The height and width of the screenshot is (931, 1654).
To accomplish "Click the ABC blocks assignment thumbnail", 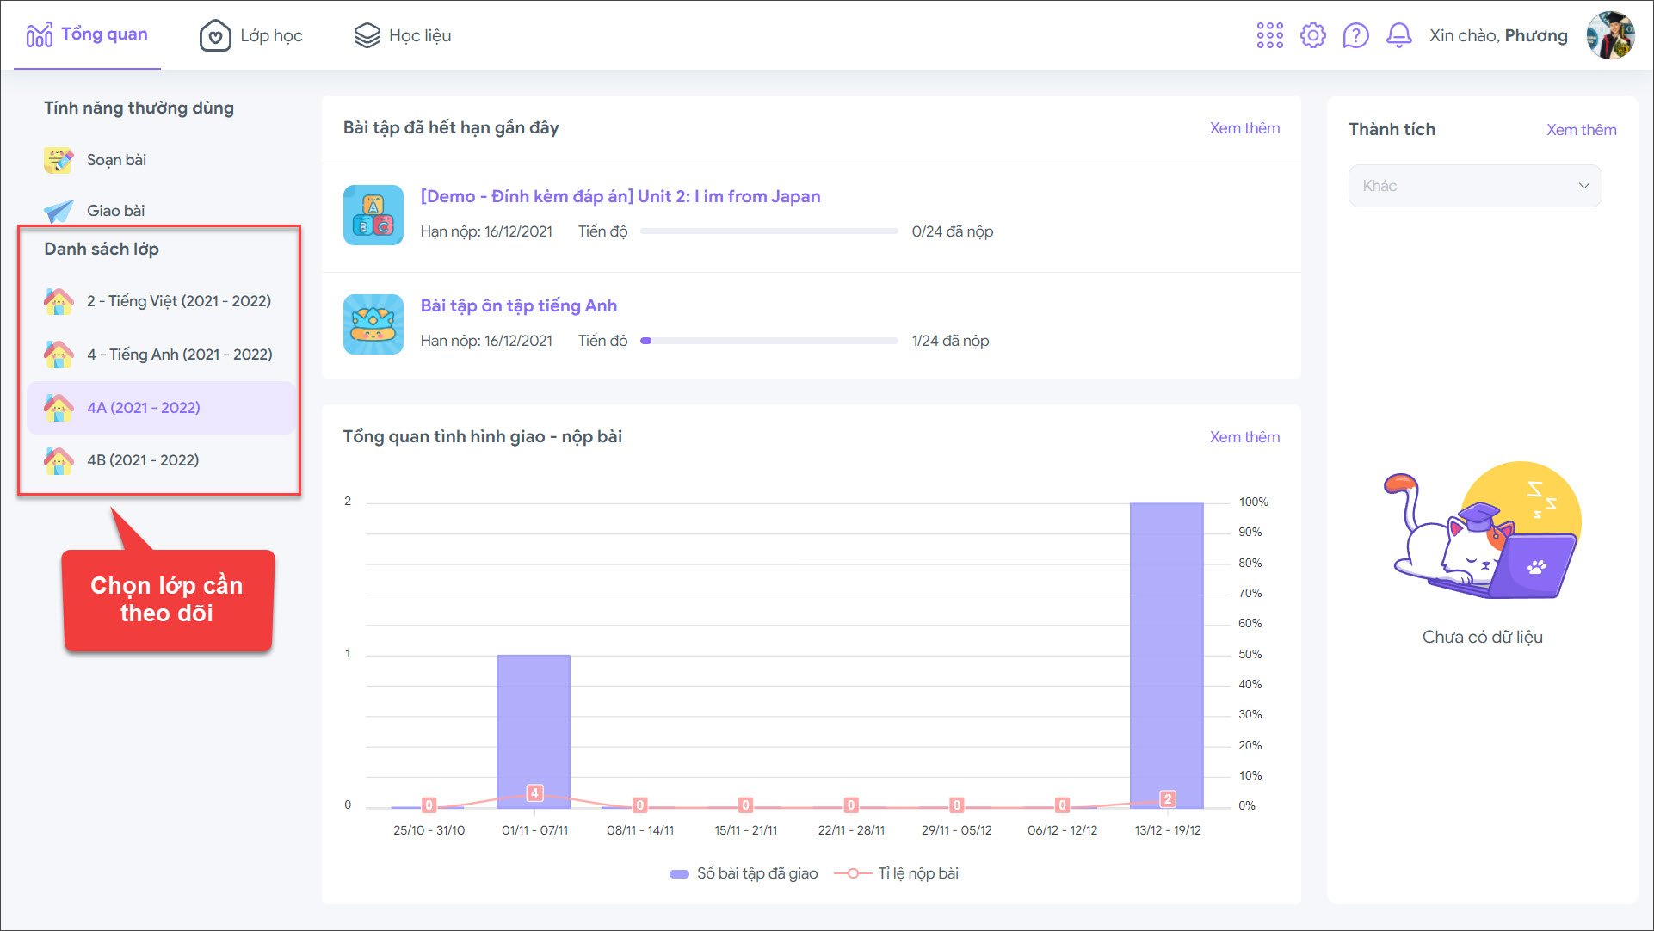I will point(373,215).
